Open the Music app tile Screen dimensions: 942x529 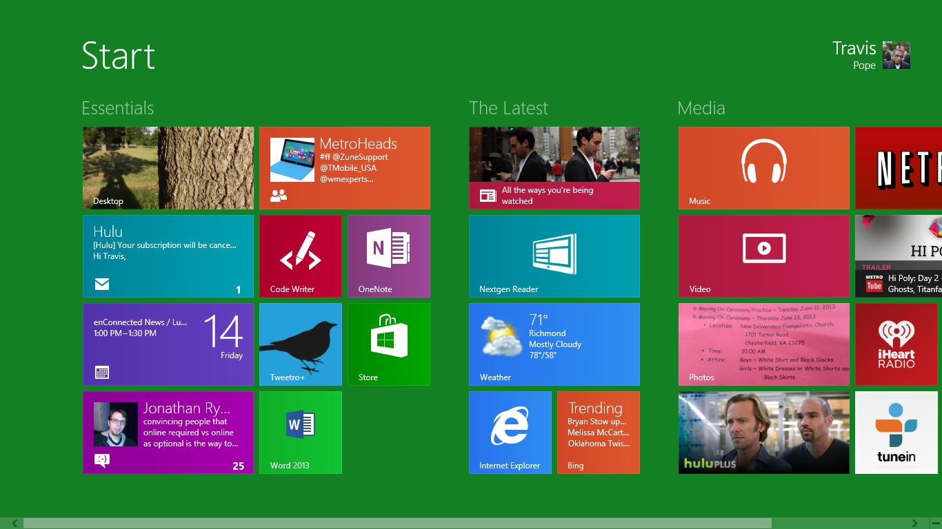(x=763, y=167)
